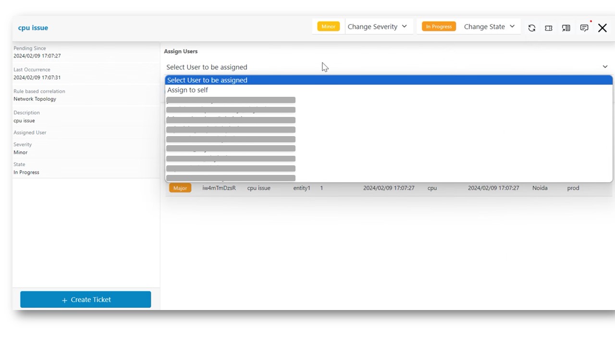The width and height of the screenshot is (615, 345).
Task: Click the Minor severity badge in header
Action: tap(329, 27)
